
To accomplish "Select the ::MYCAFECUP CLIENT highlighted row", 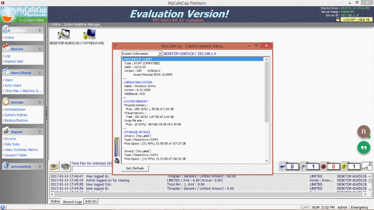I will (193, 59).
